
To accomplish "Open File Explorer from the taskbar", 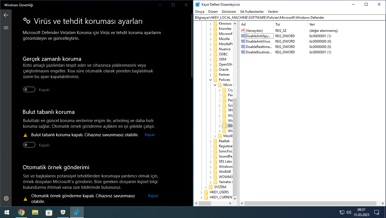I will [35, 212].
